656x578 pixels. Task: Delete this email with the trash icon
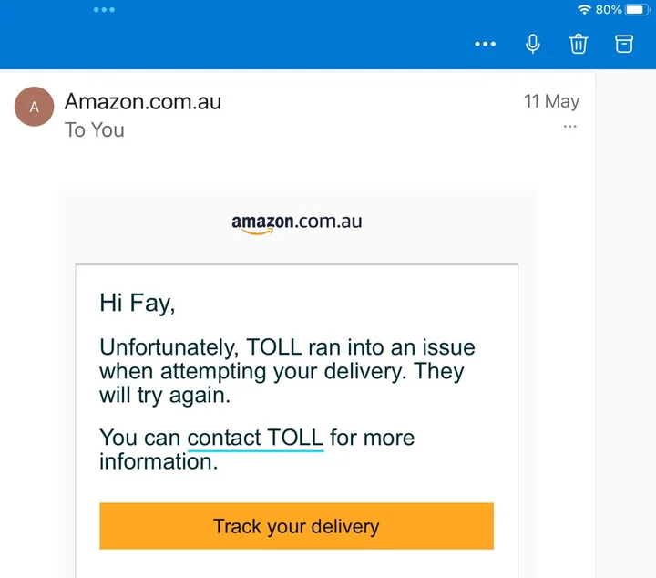coord(579,44)
